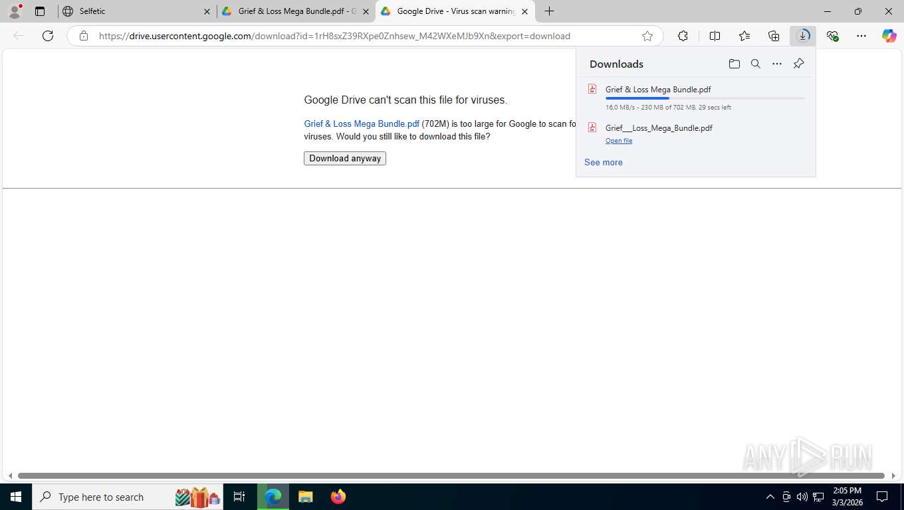904x510 pixels.
Task: Click Open file link under completed download
Action: pyautogui.click(x=618, y=141)
